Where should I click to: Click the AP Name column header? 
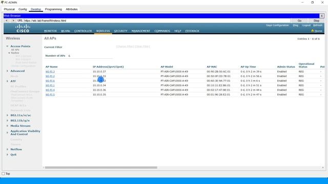coord(51,67)
